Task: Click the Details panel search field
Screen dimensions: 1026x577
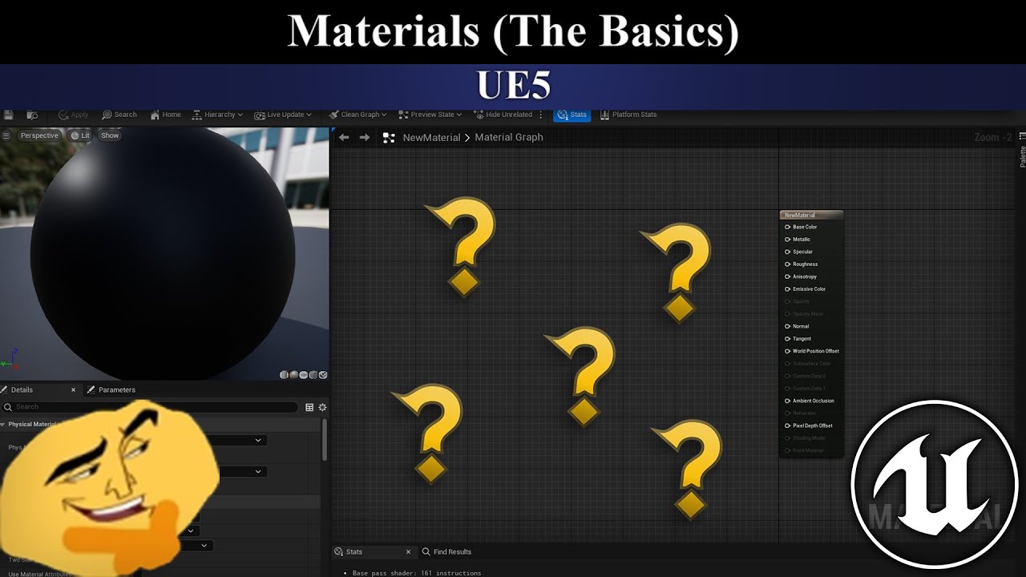Action: click(x=150, y=407)
